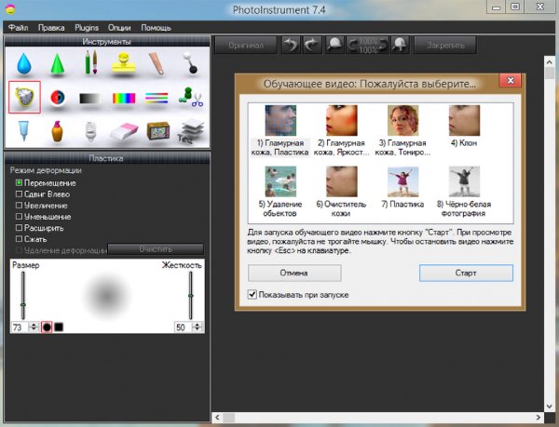Screen dimensions: 559x427
Task: Reset zoom with the 100% button
Action: [368, 46]
